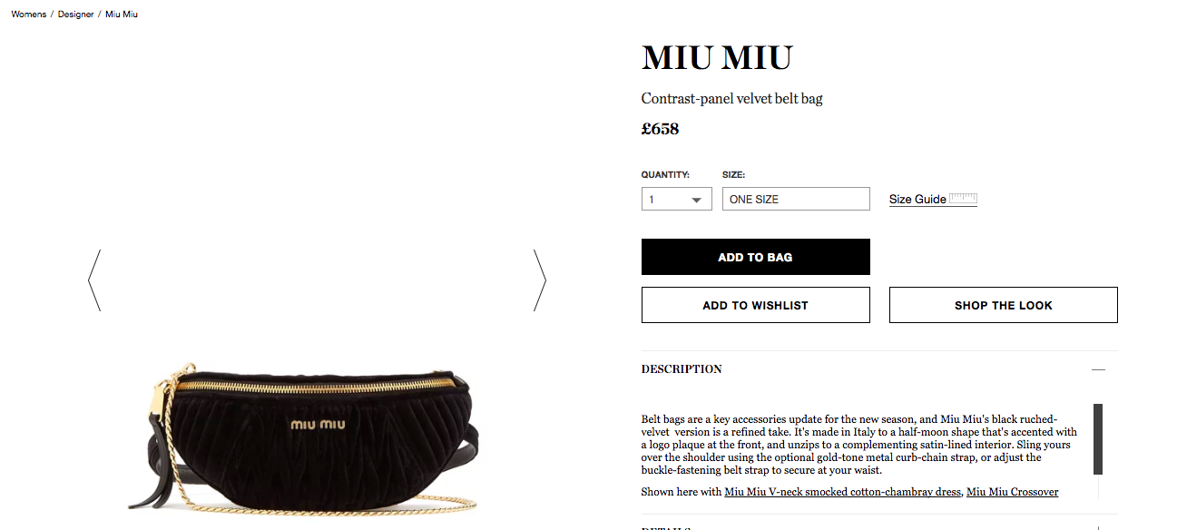The height and width of the screenshot is (530, 1177).
Task: Follow the V-neck smocked cotton-chambray dress link
Action: 843,492
